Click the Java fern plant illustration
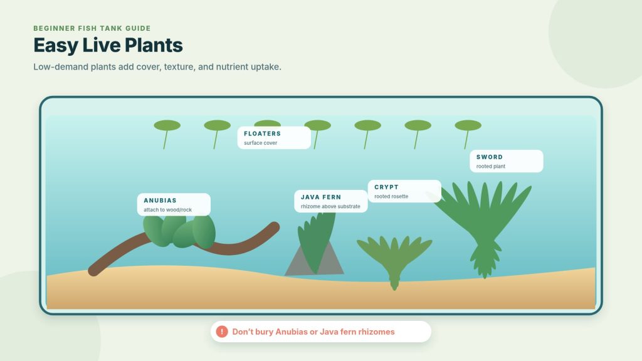642x361 pixels. [x=315, y=243]
